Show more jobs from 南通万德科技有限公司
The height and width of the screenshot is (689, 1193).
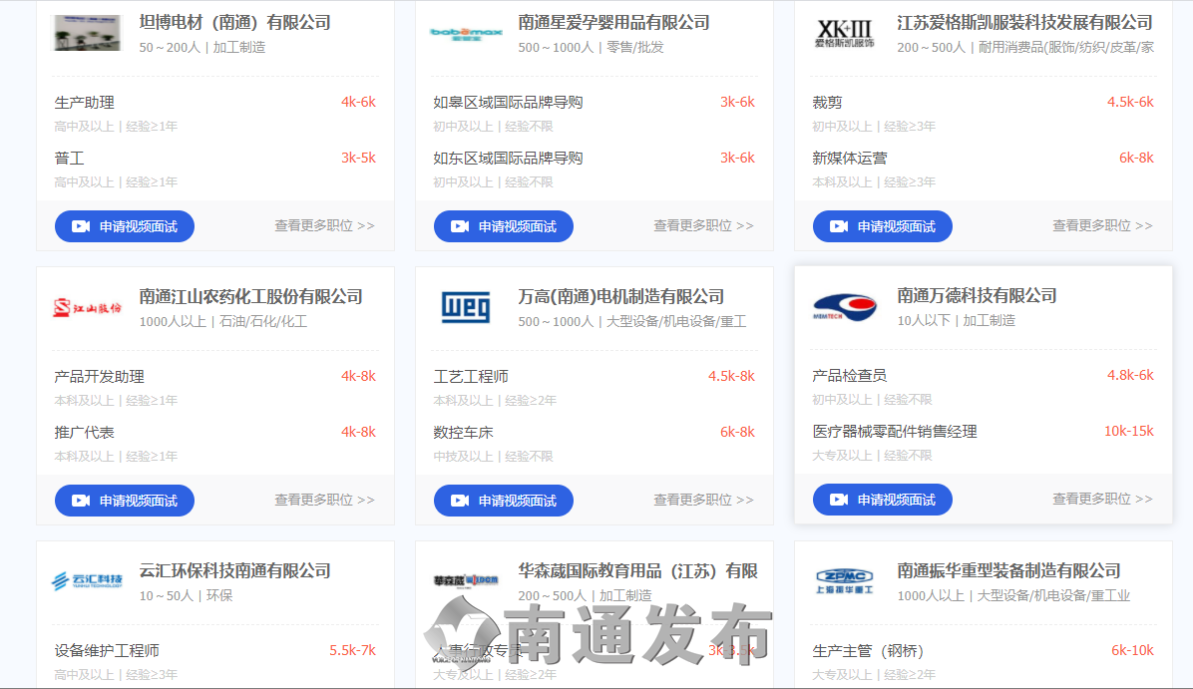[x=1102, y=500]
